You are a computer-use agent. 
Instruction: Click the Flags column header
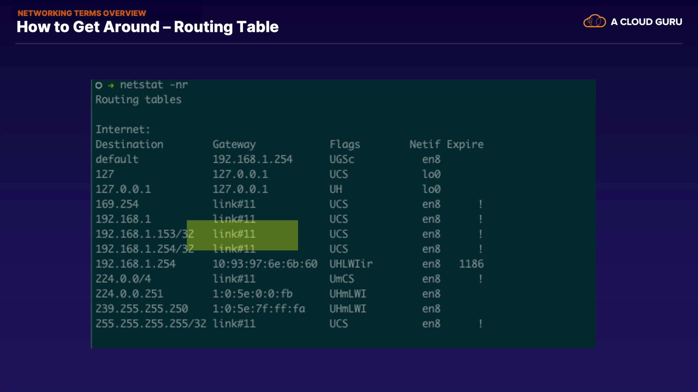coord(345,144)
